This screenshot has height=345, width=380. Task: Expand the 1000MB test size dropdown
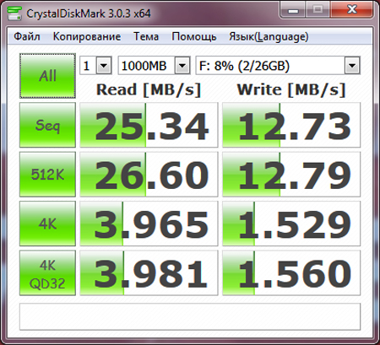click(182, 66)
